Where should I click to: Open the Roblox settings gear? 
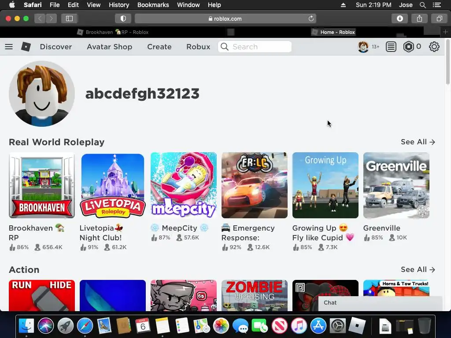434,47
